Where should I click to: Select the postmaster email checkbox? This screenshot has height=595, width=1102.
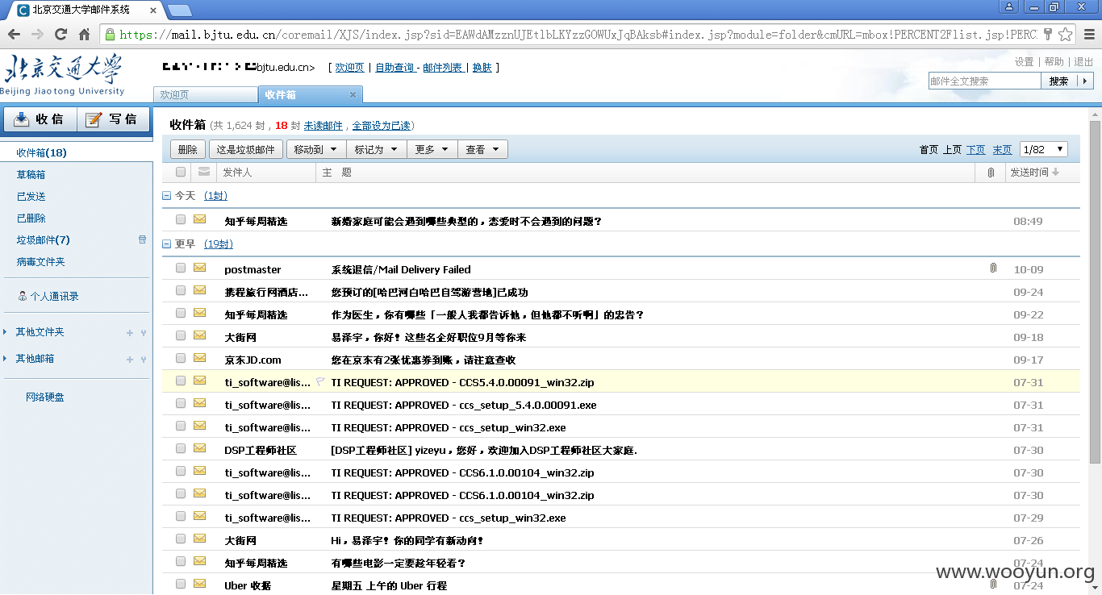click(181, 268)
